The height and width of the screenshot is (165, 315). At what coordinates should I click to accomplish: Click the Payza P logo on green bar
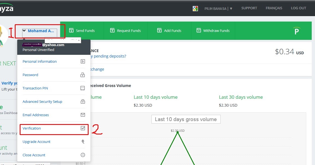(296, 31)
